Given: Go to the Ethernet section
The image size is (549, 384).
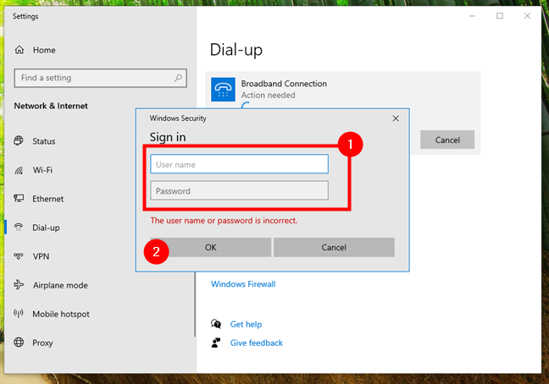Looking at the screenshot, I should point(48,199).
